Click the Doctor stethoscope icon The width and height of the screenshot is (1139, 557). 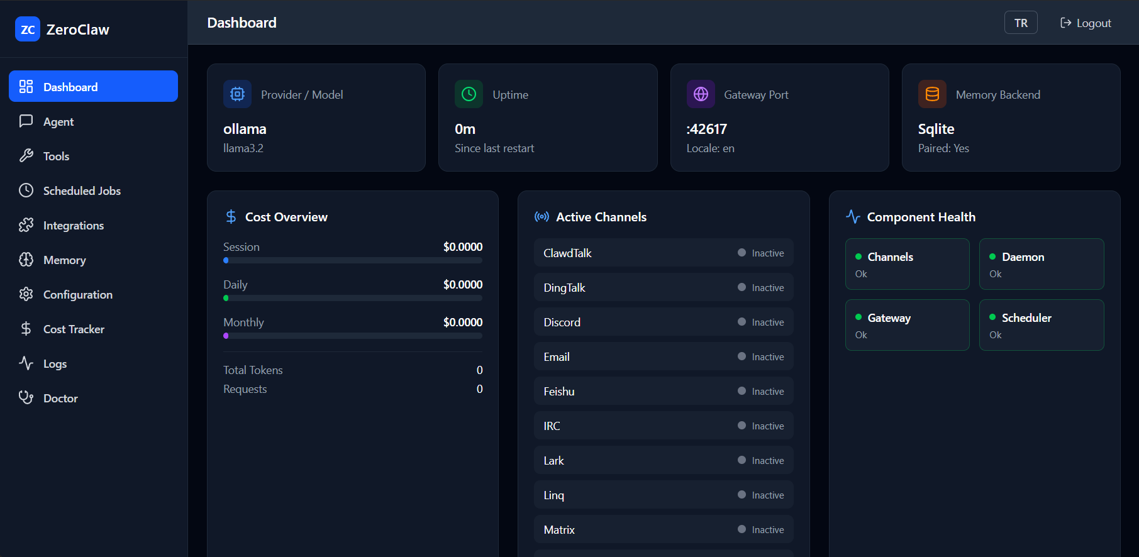26,398
